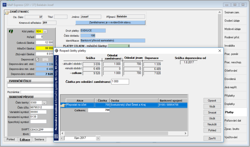Click the Specifický symbol field
250x147 pixels.
coord(38,122)
